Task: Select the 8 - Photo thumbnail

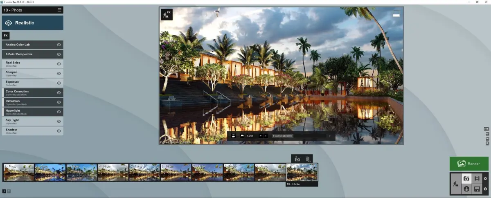Action: point(239,172)
